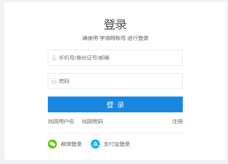Choose 微信登录 text option

point(71,144)
